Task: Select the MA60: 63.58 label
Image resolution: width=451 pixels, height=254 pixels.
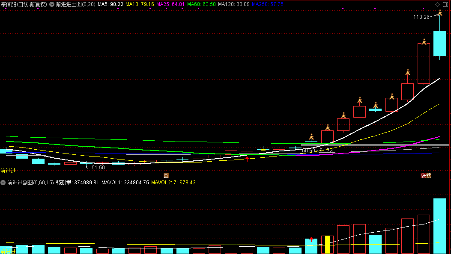Action: click(x=201, y=4)
